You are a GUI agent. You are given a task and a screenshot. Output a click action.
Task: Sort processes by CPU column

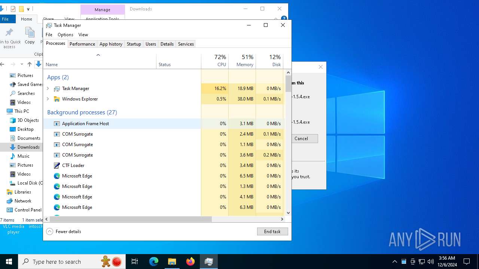[x=215, y=61]
